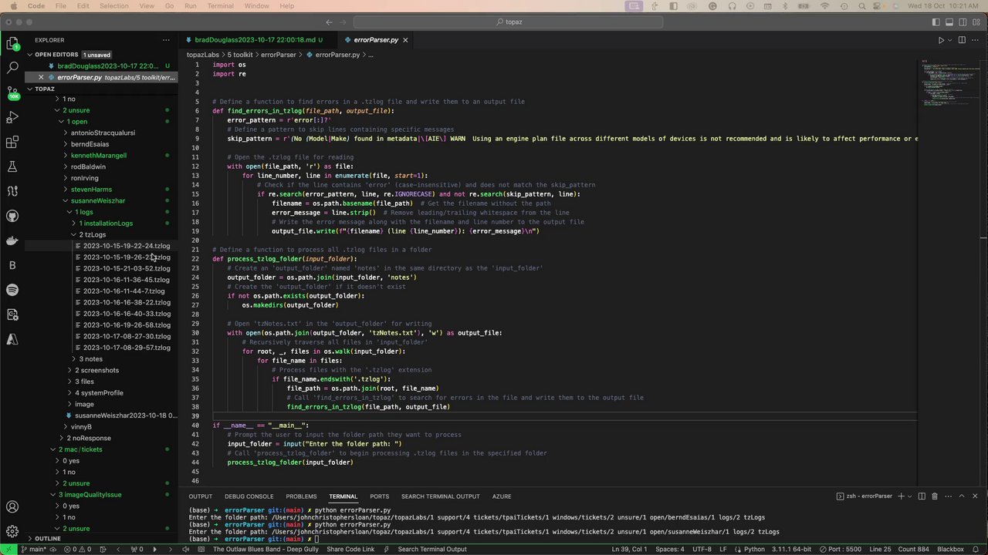Screen dimensions: 988x555
Task: Open macOS Wi-Fi status icon
Action: 824,6
